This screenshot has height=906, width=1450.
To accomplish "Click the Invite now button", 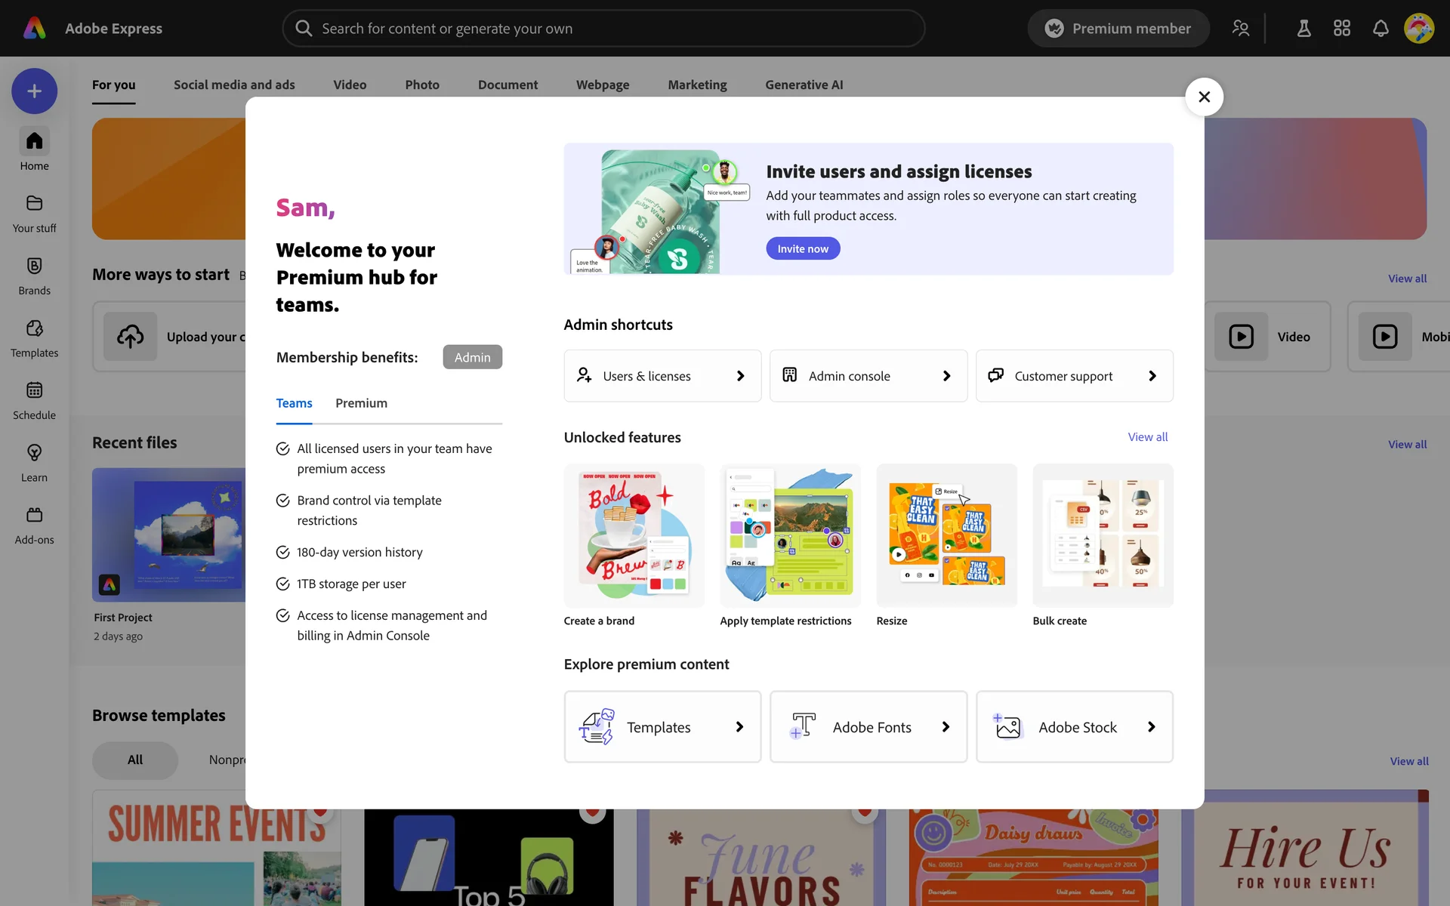I will [x=803, y=248].
